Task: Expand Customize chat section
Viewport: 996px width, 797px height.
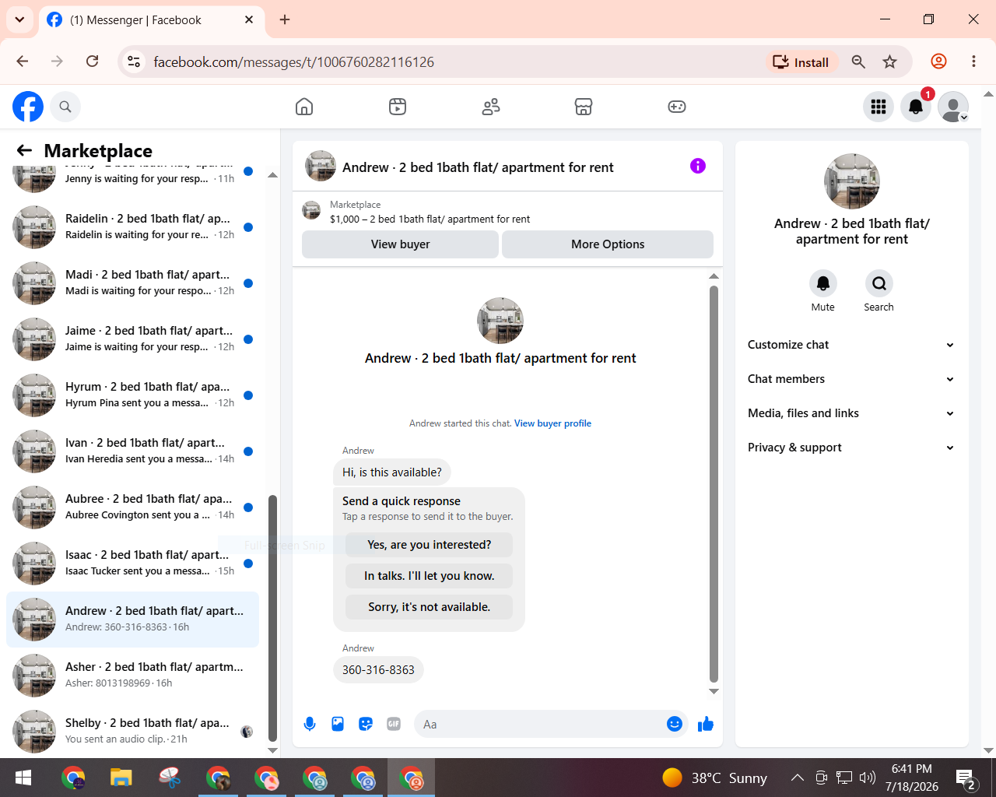Action: point(851,345)
